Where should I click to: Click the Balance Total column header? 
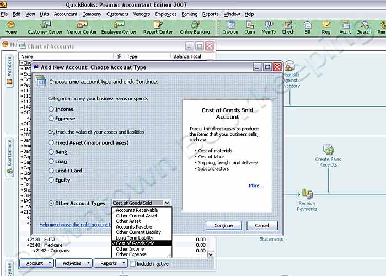pos(189,56)
